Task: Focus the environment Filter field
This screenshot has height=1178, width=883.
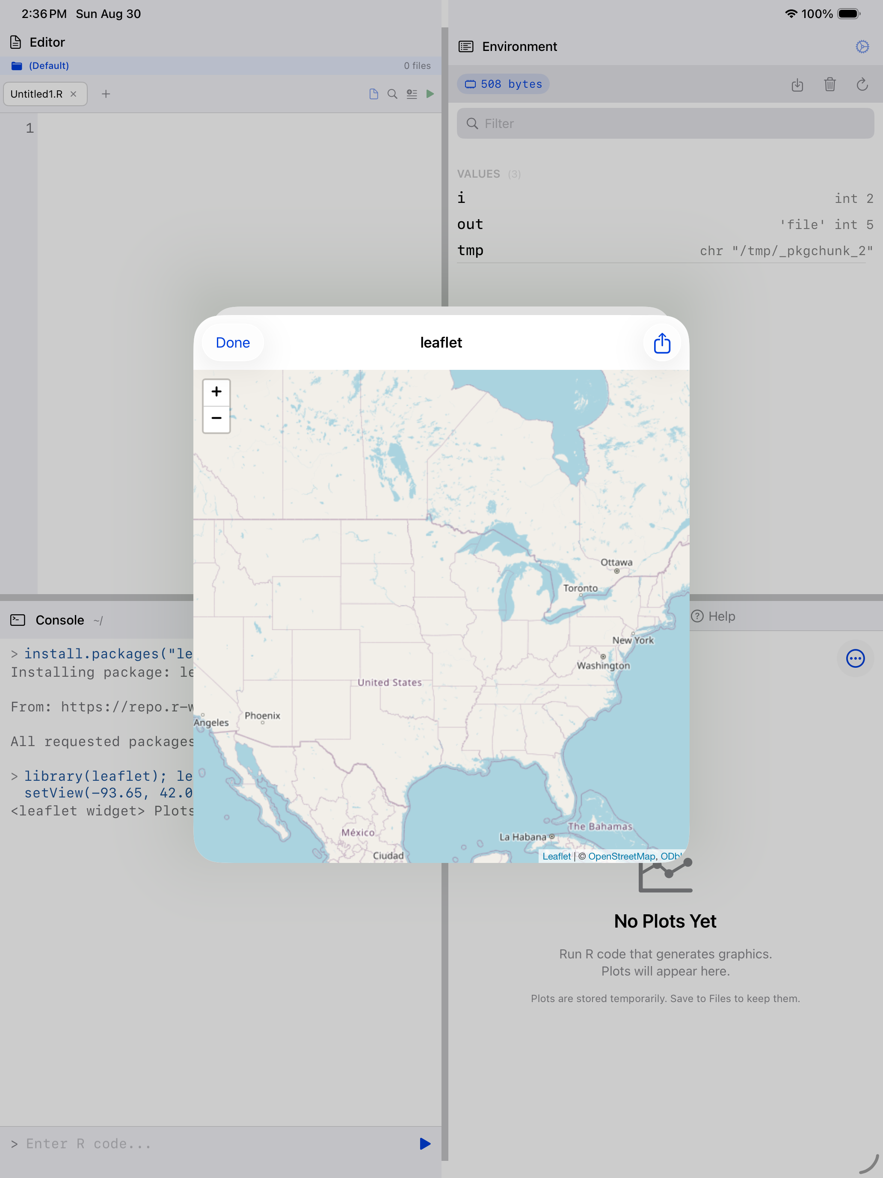Action: [665, 124]
